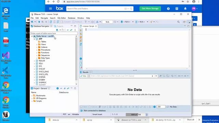Click data.zip in the downloads bar

coord(55,120)
